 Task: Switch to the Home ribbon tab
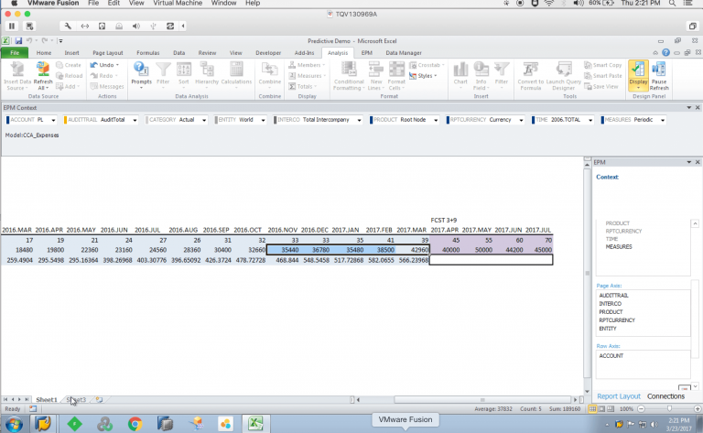44,53
